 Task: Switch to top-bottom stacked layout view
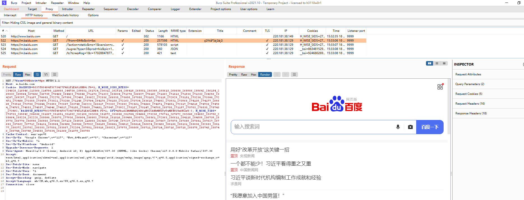tap(437, 63)
